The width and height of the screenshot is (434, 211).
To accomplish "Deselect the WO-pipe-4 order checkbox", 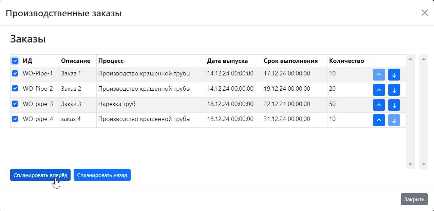I will pos(15,119).
